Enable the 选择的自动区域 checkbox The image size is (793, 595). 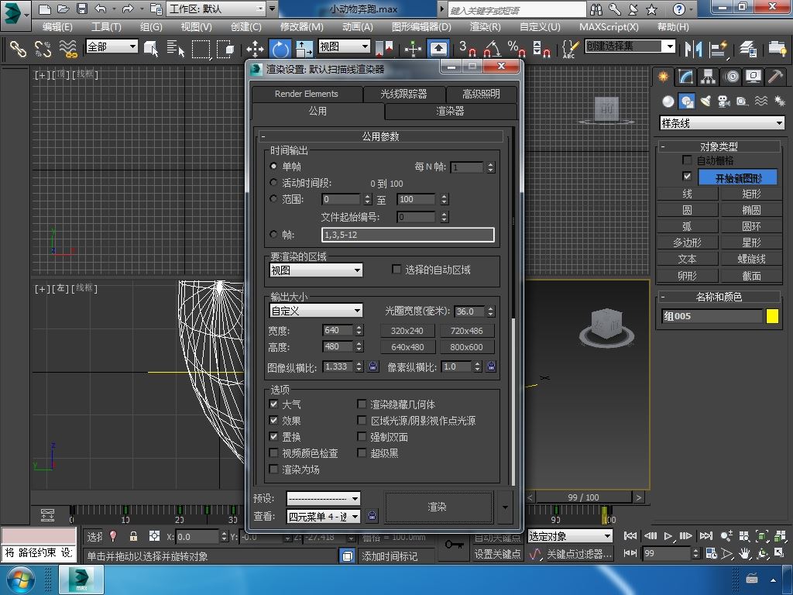tap(396, 269)
